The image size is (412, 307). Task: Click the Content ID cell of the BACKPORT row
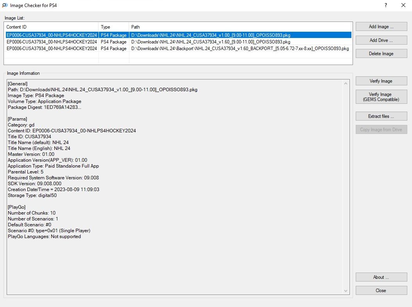(52, 49)
